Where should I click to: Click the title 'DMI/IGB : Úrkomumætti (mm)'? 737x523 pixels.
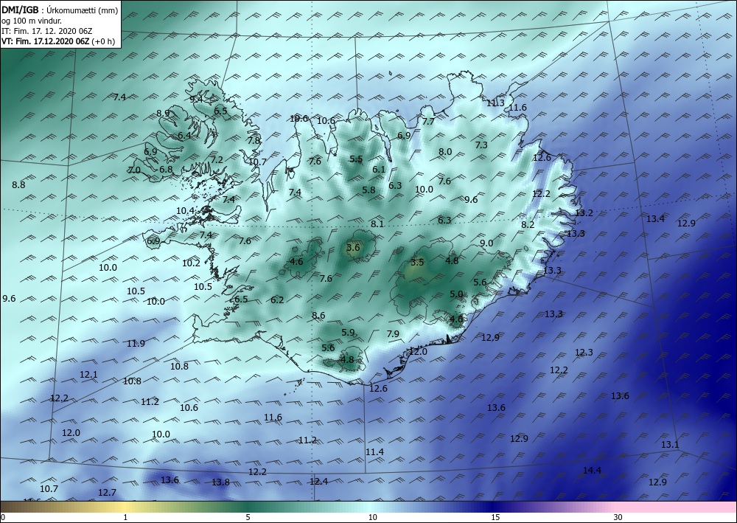(x=60, y=10)
